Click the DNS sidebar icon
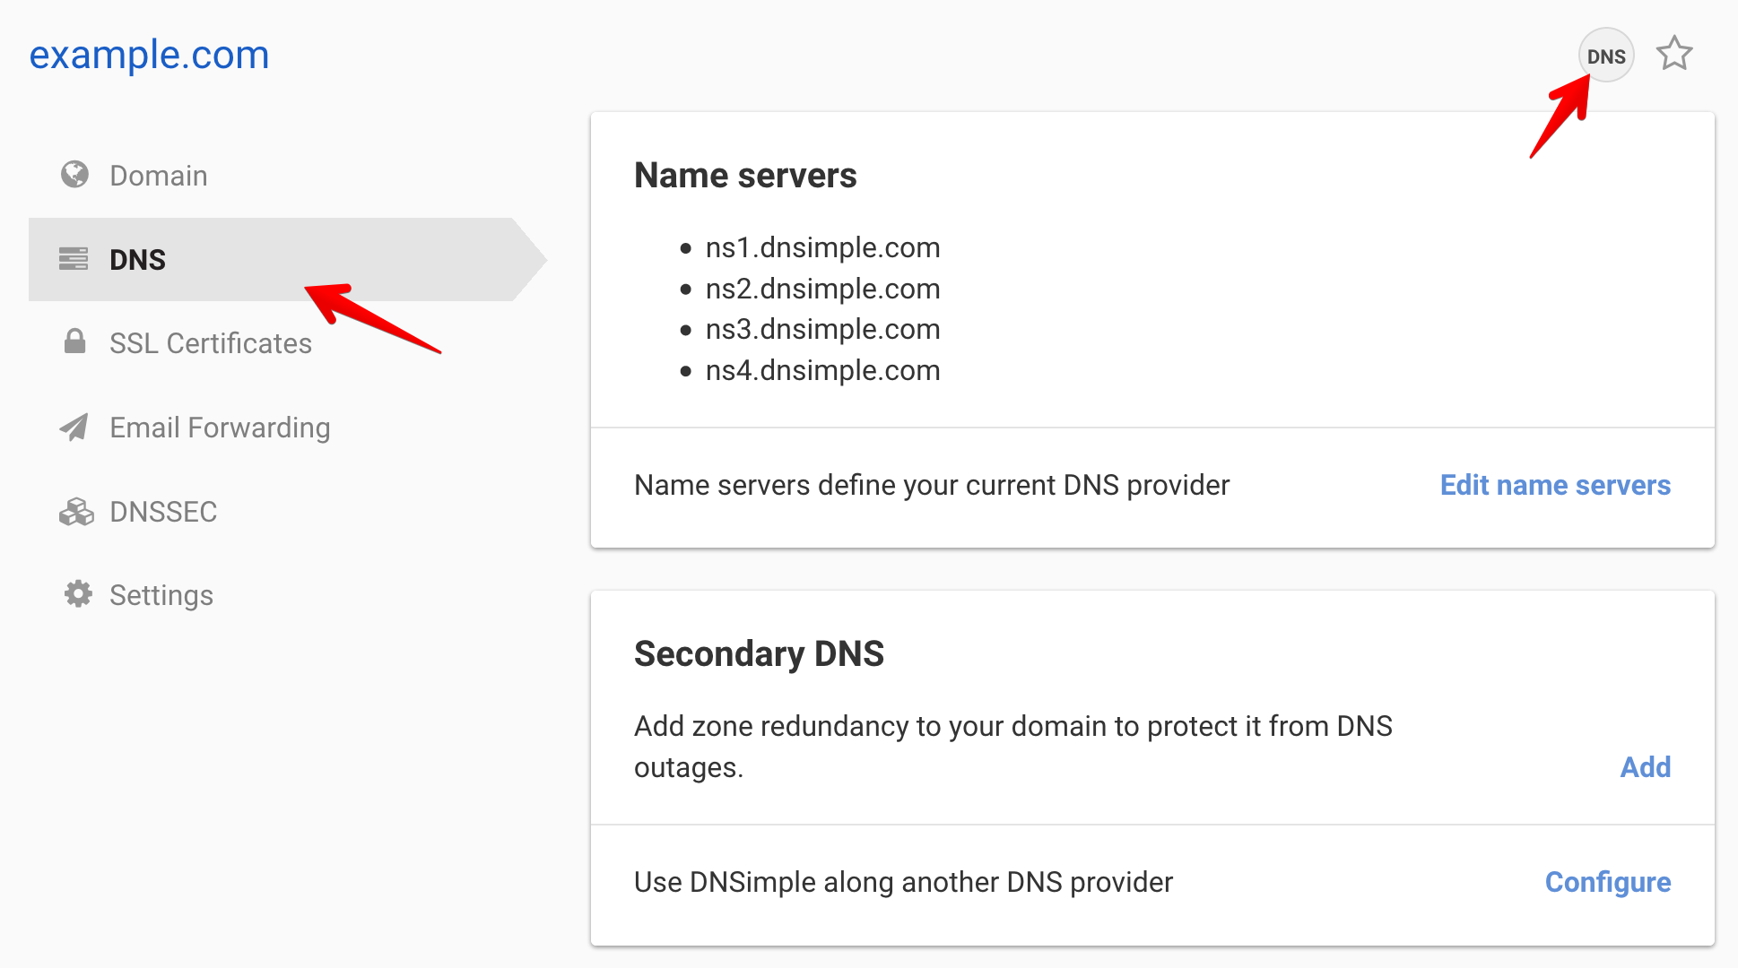1738x968 pixels. click(72, 260)
